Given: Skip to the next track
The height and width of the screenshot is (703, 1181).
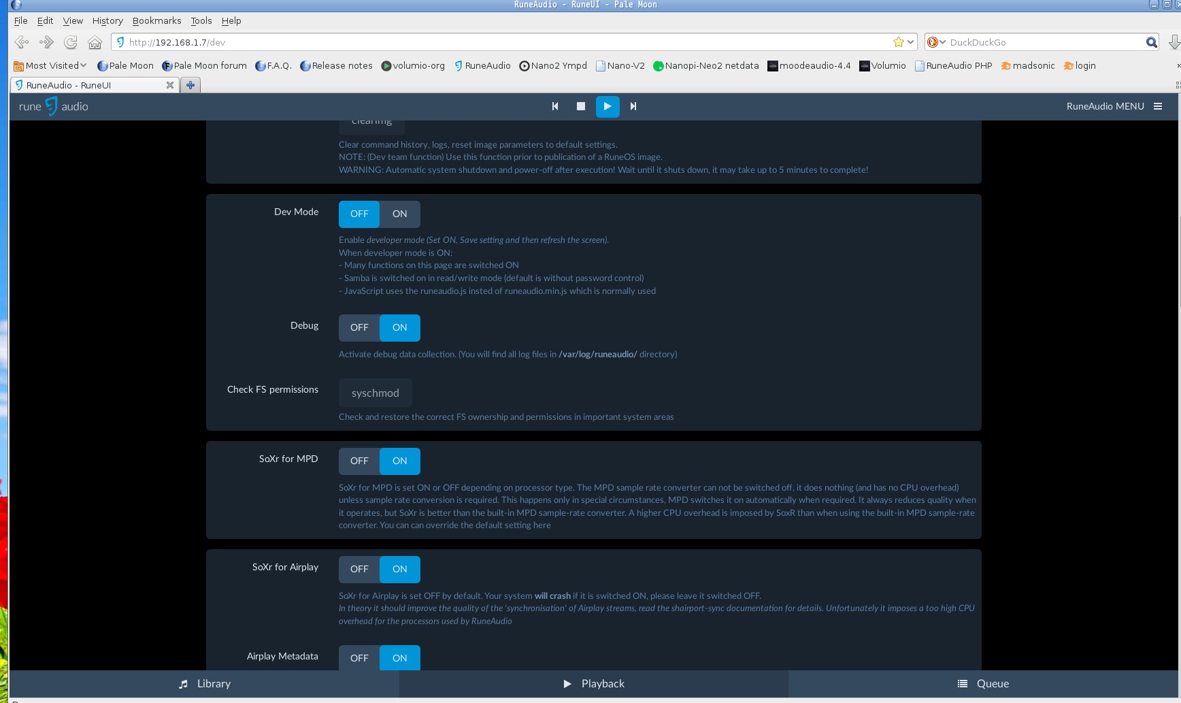Looking at the screenshot, I should (x=633, y=106).
